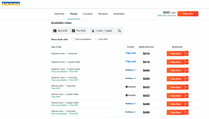The image size is (209, 119).
Task: Open dropdown arrow for $453 Deluxe 1 king bed
Action: tap(187, 87)
